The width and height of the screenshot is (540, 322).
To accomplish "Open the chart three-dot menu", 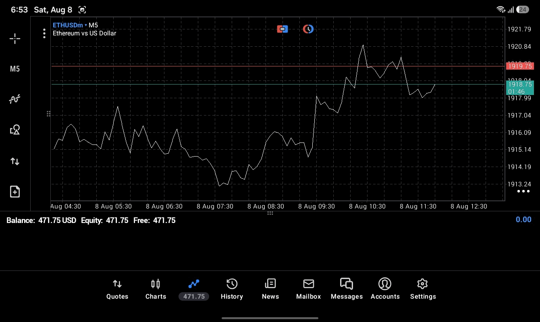I will [x=44, y=33].
